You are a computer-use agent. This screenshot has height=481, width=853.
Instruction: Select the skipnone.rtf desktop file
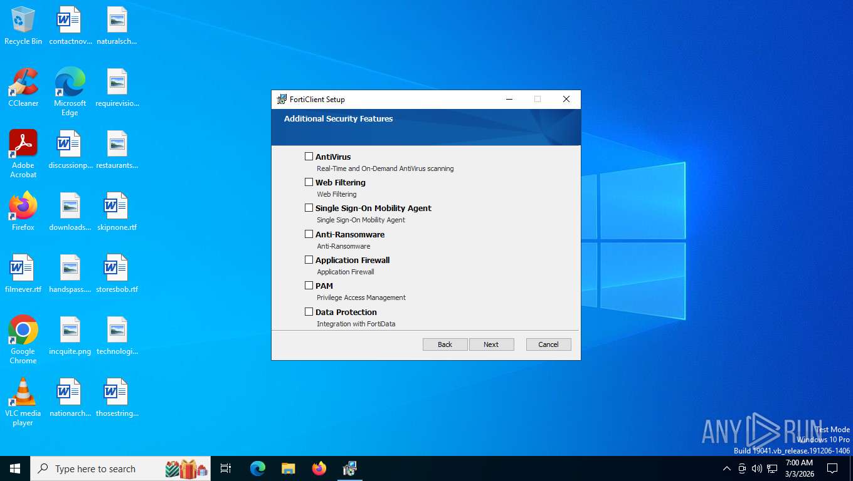tap(117, 212)
